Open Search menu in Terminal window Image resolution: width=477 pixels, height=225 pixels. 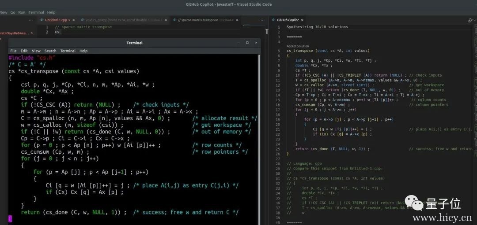click(50, 51)
